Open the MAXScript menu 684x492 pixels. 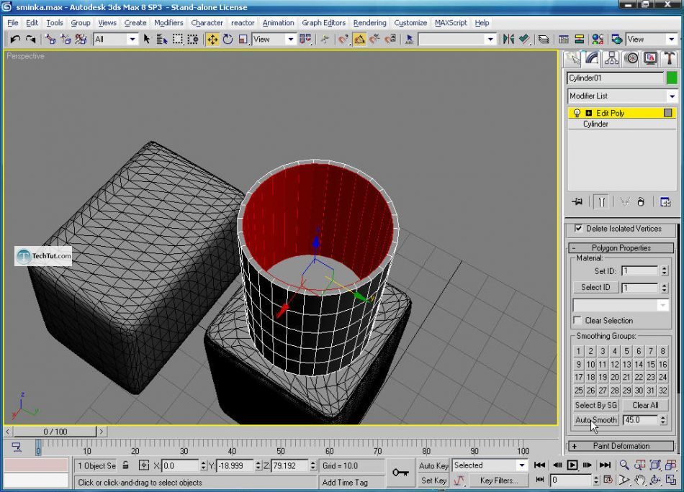[x=451, y=23]
